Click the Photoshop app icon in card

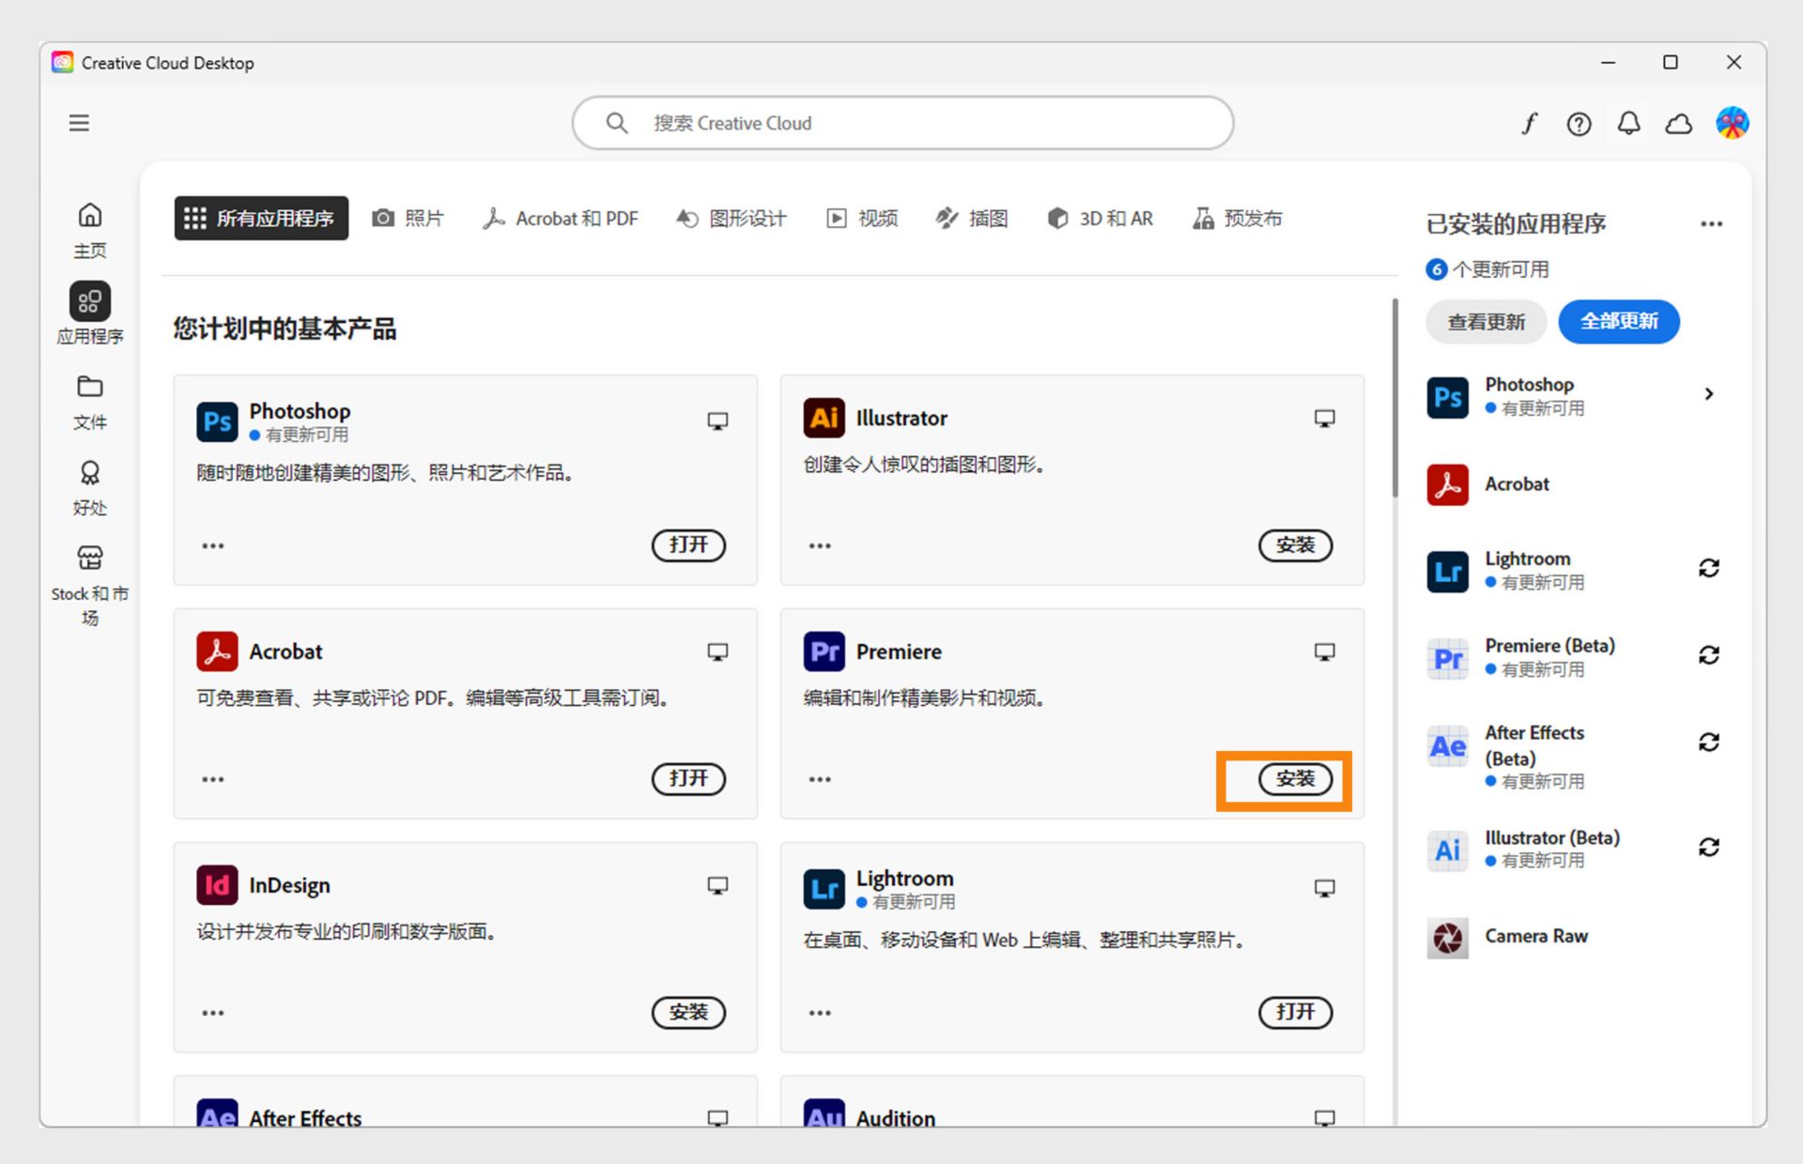pyautogui.click(x=217, y=421)
